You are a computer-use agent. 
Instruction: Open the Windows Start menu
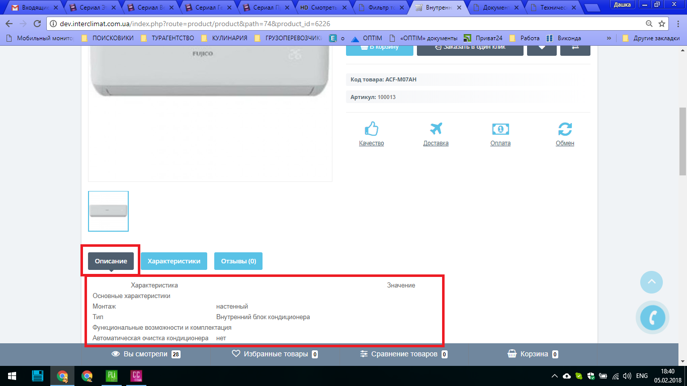(x=12, y=375)
